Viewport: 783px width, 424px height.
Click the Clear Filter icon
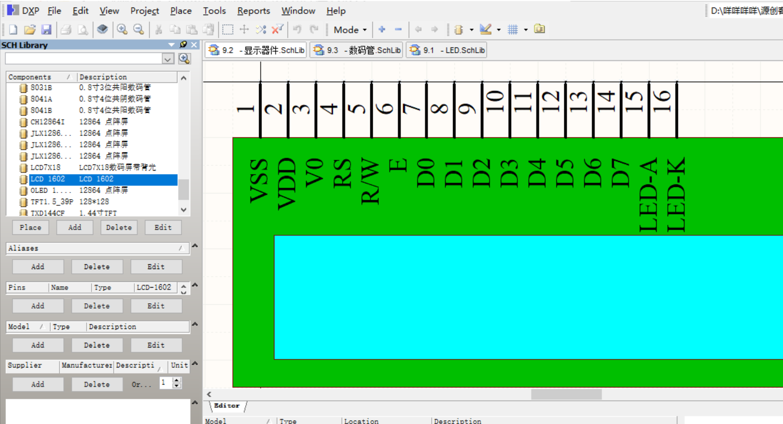[277, 29]
